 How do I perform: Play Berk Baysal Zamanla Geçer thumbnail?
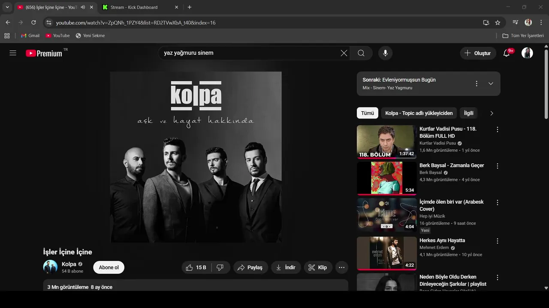tap(386, 178)
